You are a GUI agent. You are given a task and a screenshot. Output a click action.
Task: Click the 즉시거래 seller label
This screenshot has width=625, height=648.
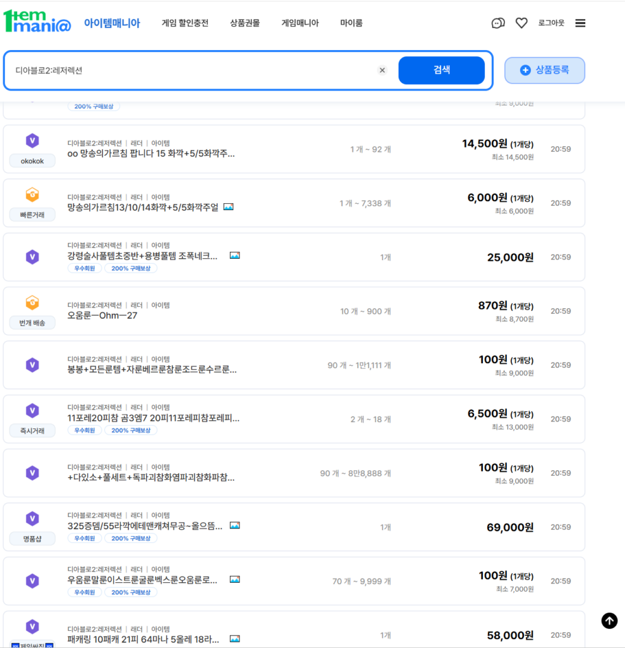32,430
